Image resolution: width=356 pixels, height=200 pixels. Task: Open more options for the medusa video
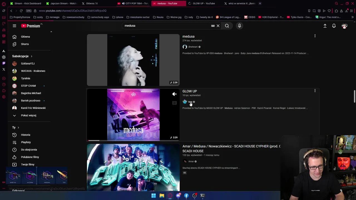[315, 36]
